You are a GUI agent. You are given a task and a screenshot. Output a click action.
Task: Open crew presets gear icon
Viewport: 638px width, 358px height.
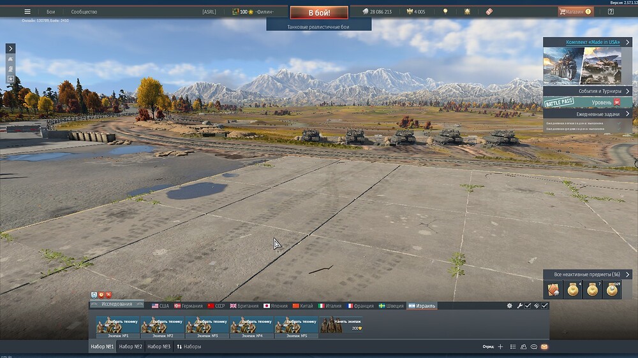(x=509, y=306)
